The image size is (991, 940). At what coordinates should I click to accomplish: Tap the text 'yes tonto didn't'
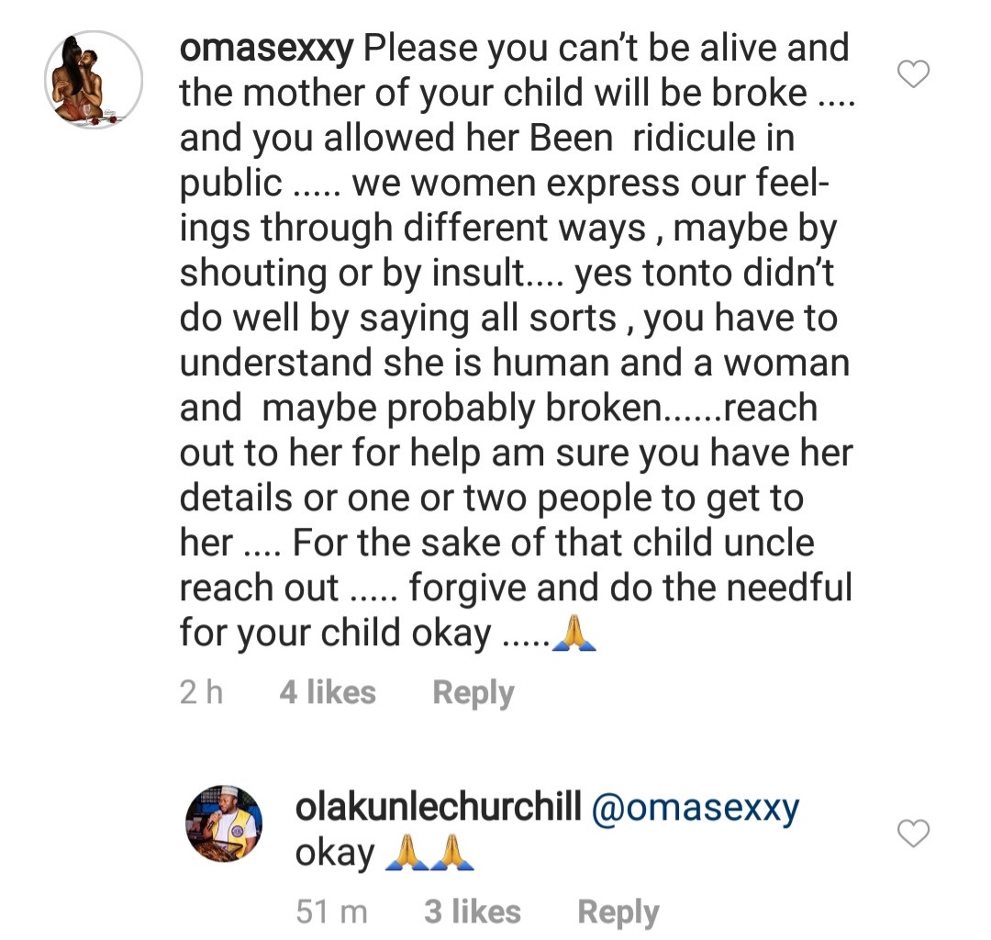point(704,274)
